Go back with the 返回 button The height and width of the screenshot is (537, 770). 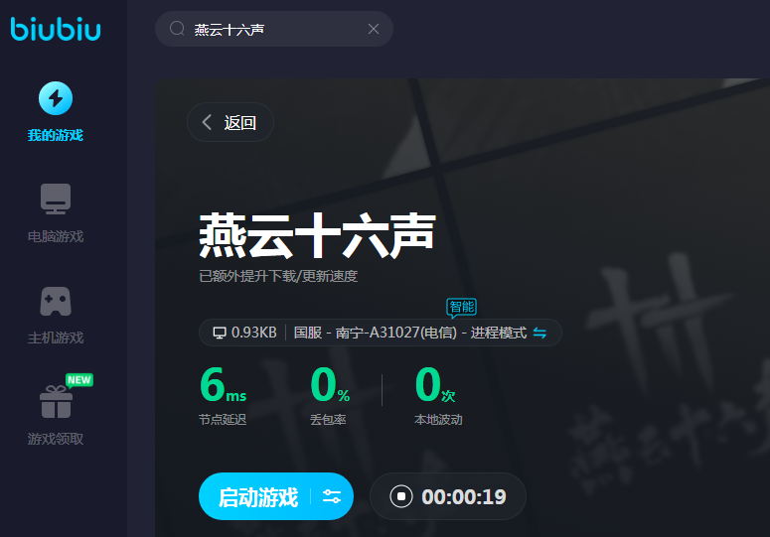click(231, 122)
